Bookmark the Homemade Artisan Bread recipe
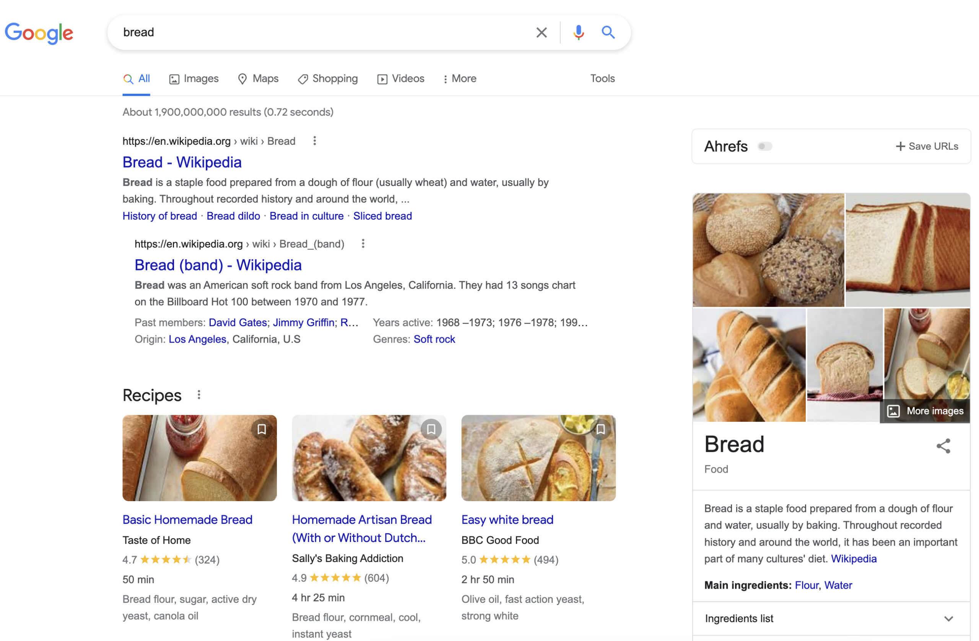 click(431, 429)
